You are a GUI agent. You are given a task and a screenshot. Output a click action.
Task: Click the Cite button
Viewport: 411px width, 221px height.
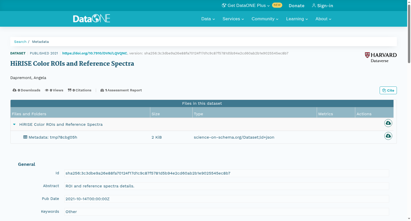tap(388, 90)
